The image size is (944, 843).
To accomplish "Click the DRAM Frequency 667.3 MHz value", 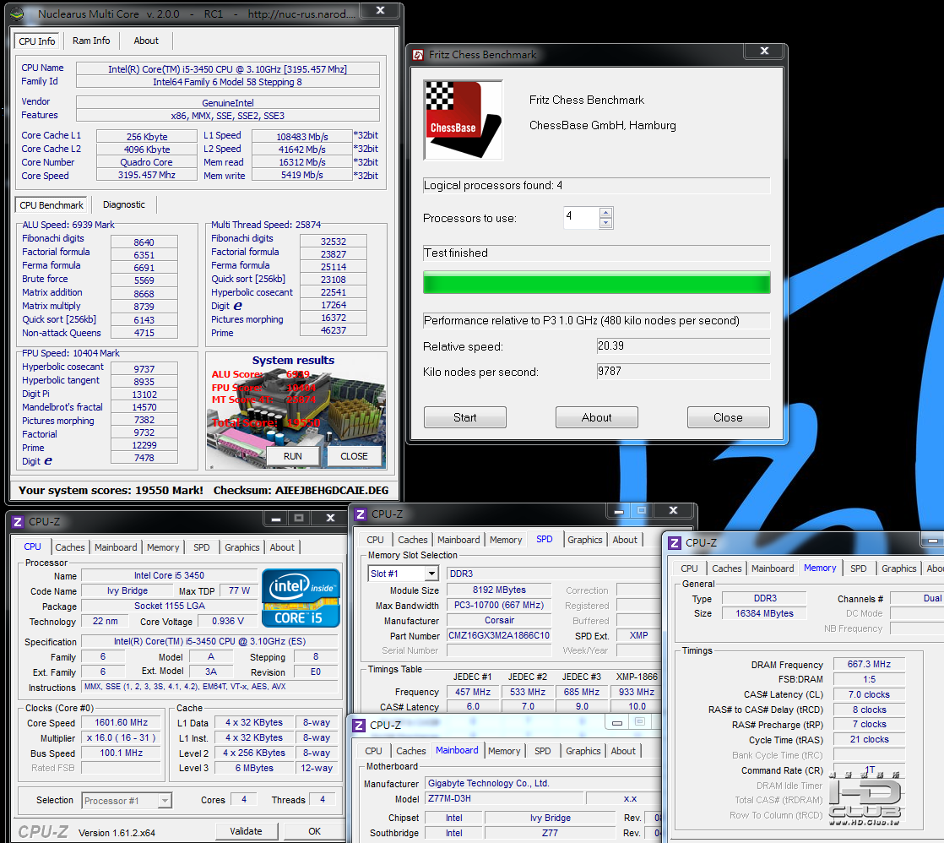I will [869, 664].
